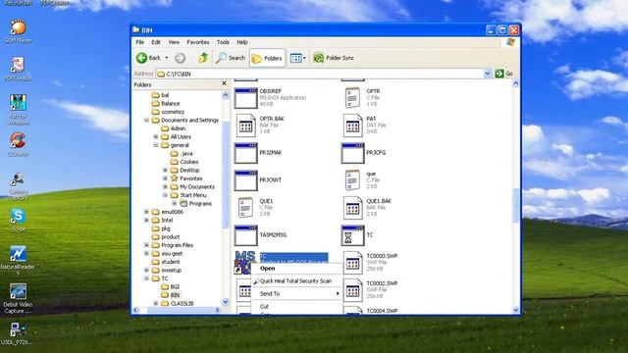Go up one folder level icon

pos(203,58)
